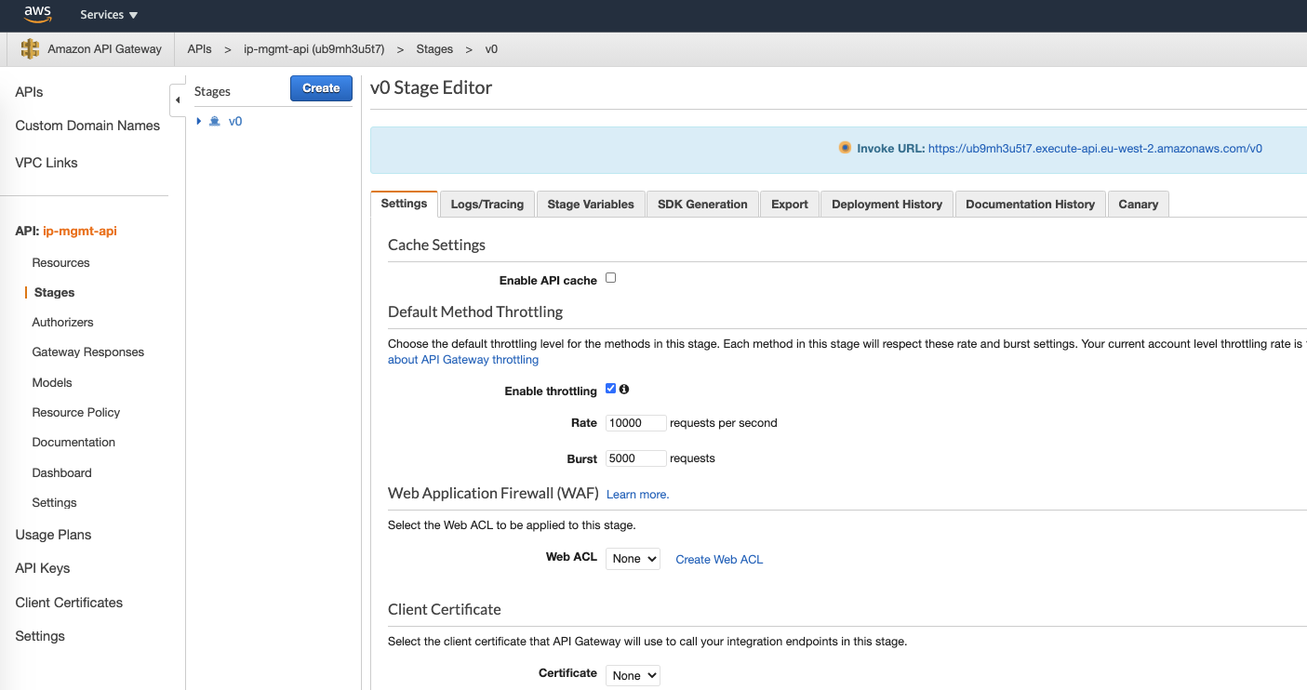
Task: Toggle the Enable API cache checkbox
Action: pos(611,278)
